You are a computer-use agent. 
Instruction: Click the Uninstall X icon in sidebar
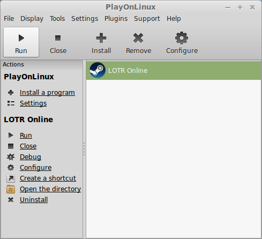pyautogui.click(x=11, y=200)
